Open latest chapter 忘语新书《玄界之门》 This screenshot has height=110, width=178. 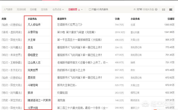click(x=70, y=25)
